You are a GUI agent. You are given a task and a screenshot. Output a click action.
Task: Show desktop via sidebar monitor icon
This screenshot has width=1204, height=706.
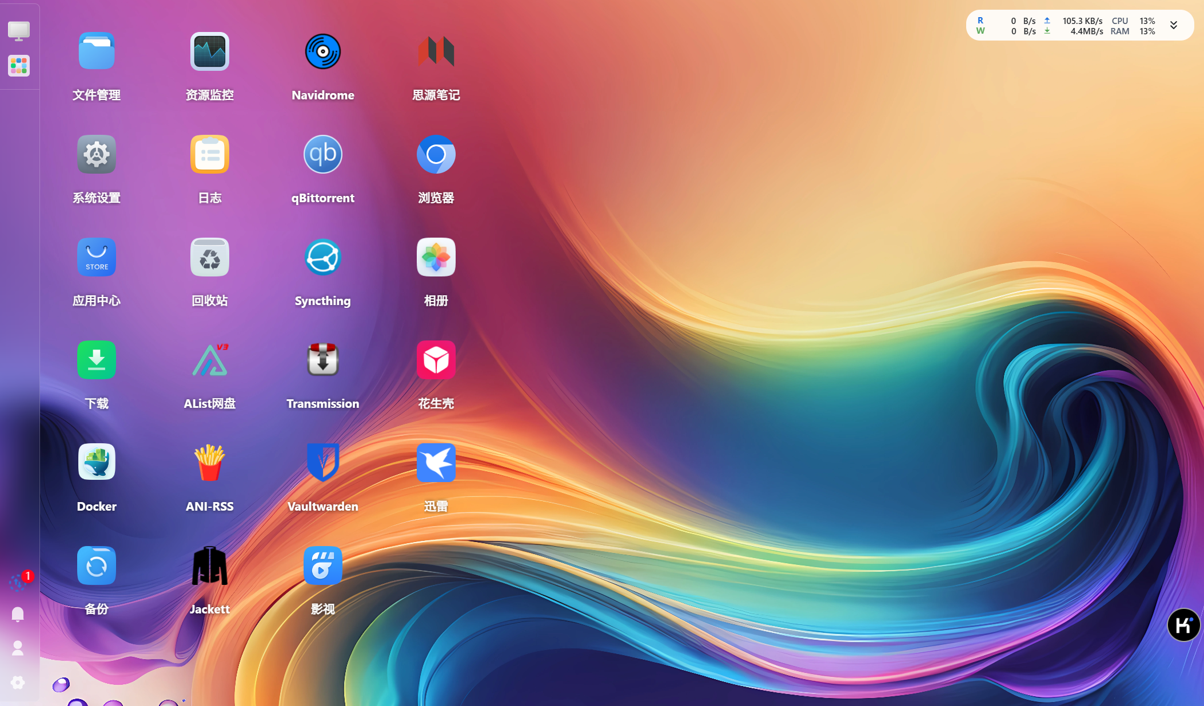point(19,31)
